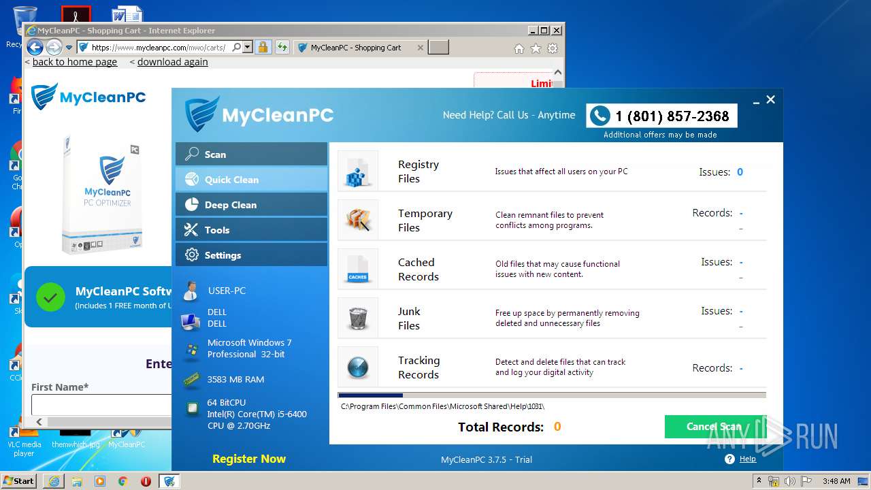
Task: Click the volume speaker tray icon
Action: pyautogui.click(x=790, y=481)
